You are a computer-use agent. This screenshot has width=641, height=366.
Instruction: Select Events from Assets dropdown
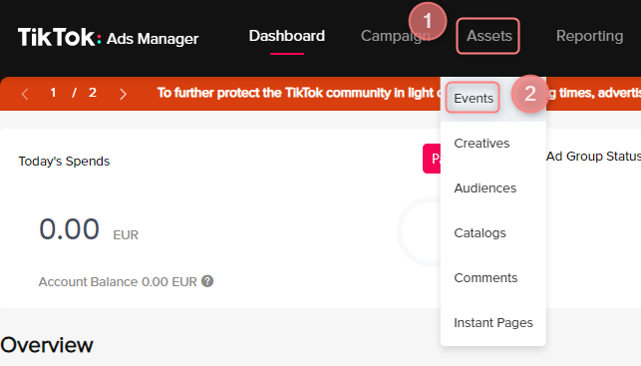[x=474, y=98]
